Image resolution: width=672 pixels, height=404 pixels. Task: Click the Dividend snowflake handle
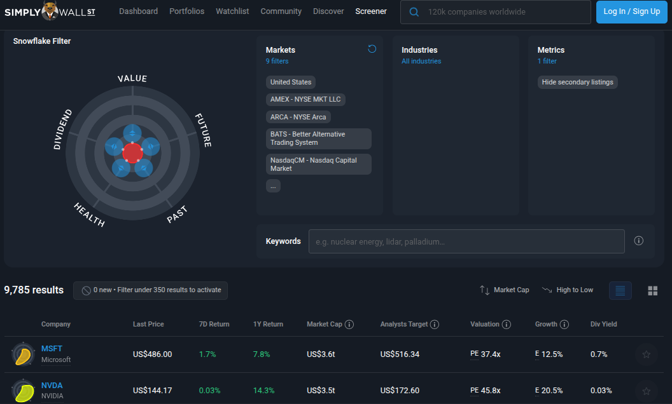pyautogui.click(x=114, y=146)
